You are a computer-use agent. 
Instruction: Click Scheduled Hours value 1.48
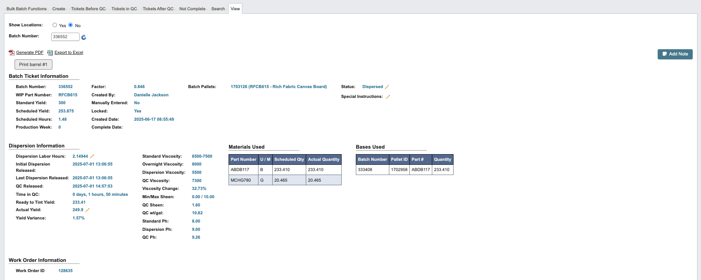tap(62, 120)
